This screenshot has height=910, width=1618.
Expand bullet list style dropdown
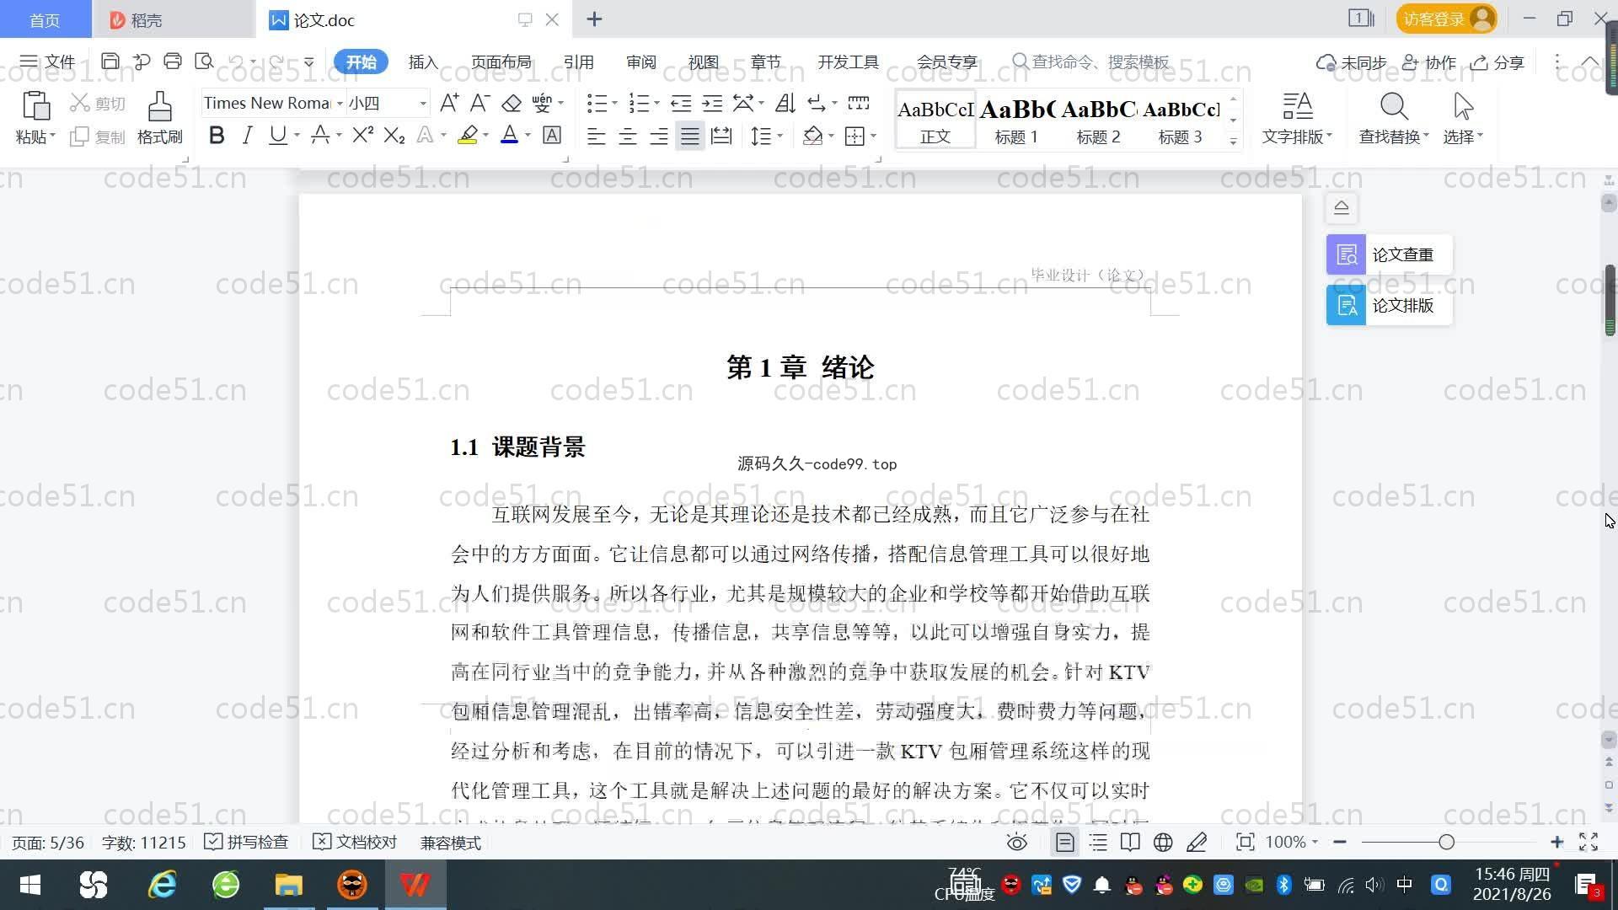[x=614, y=103]
